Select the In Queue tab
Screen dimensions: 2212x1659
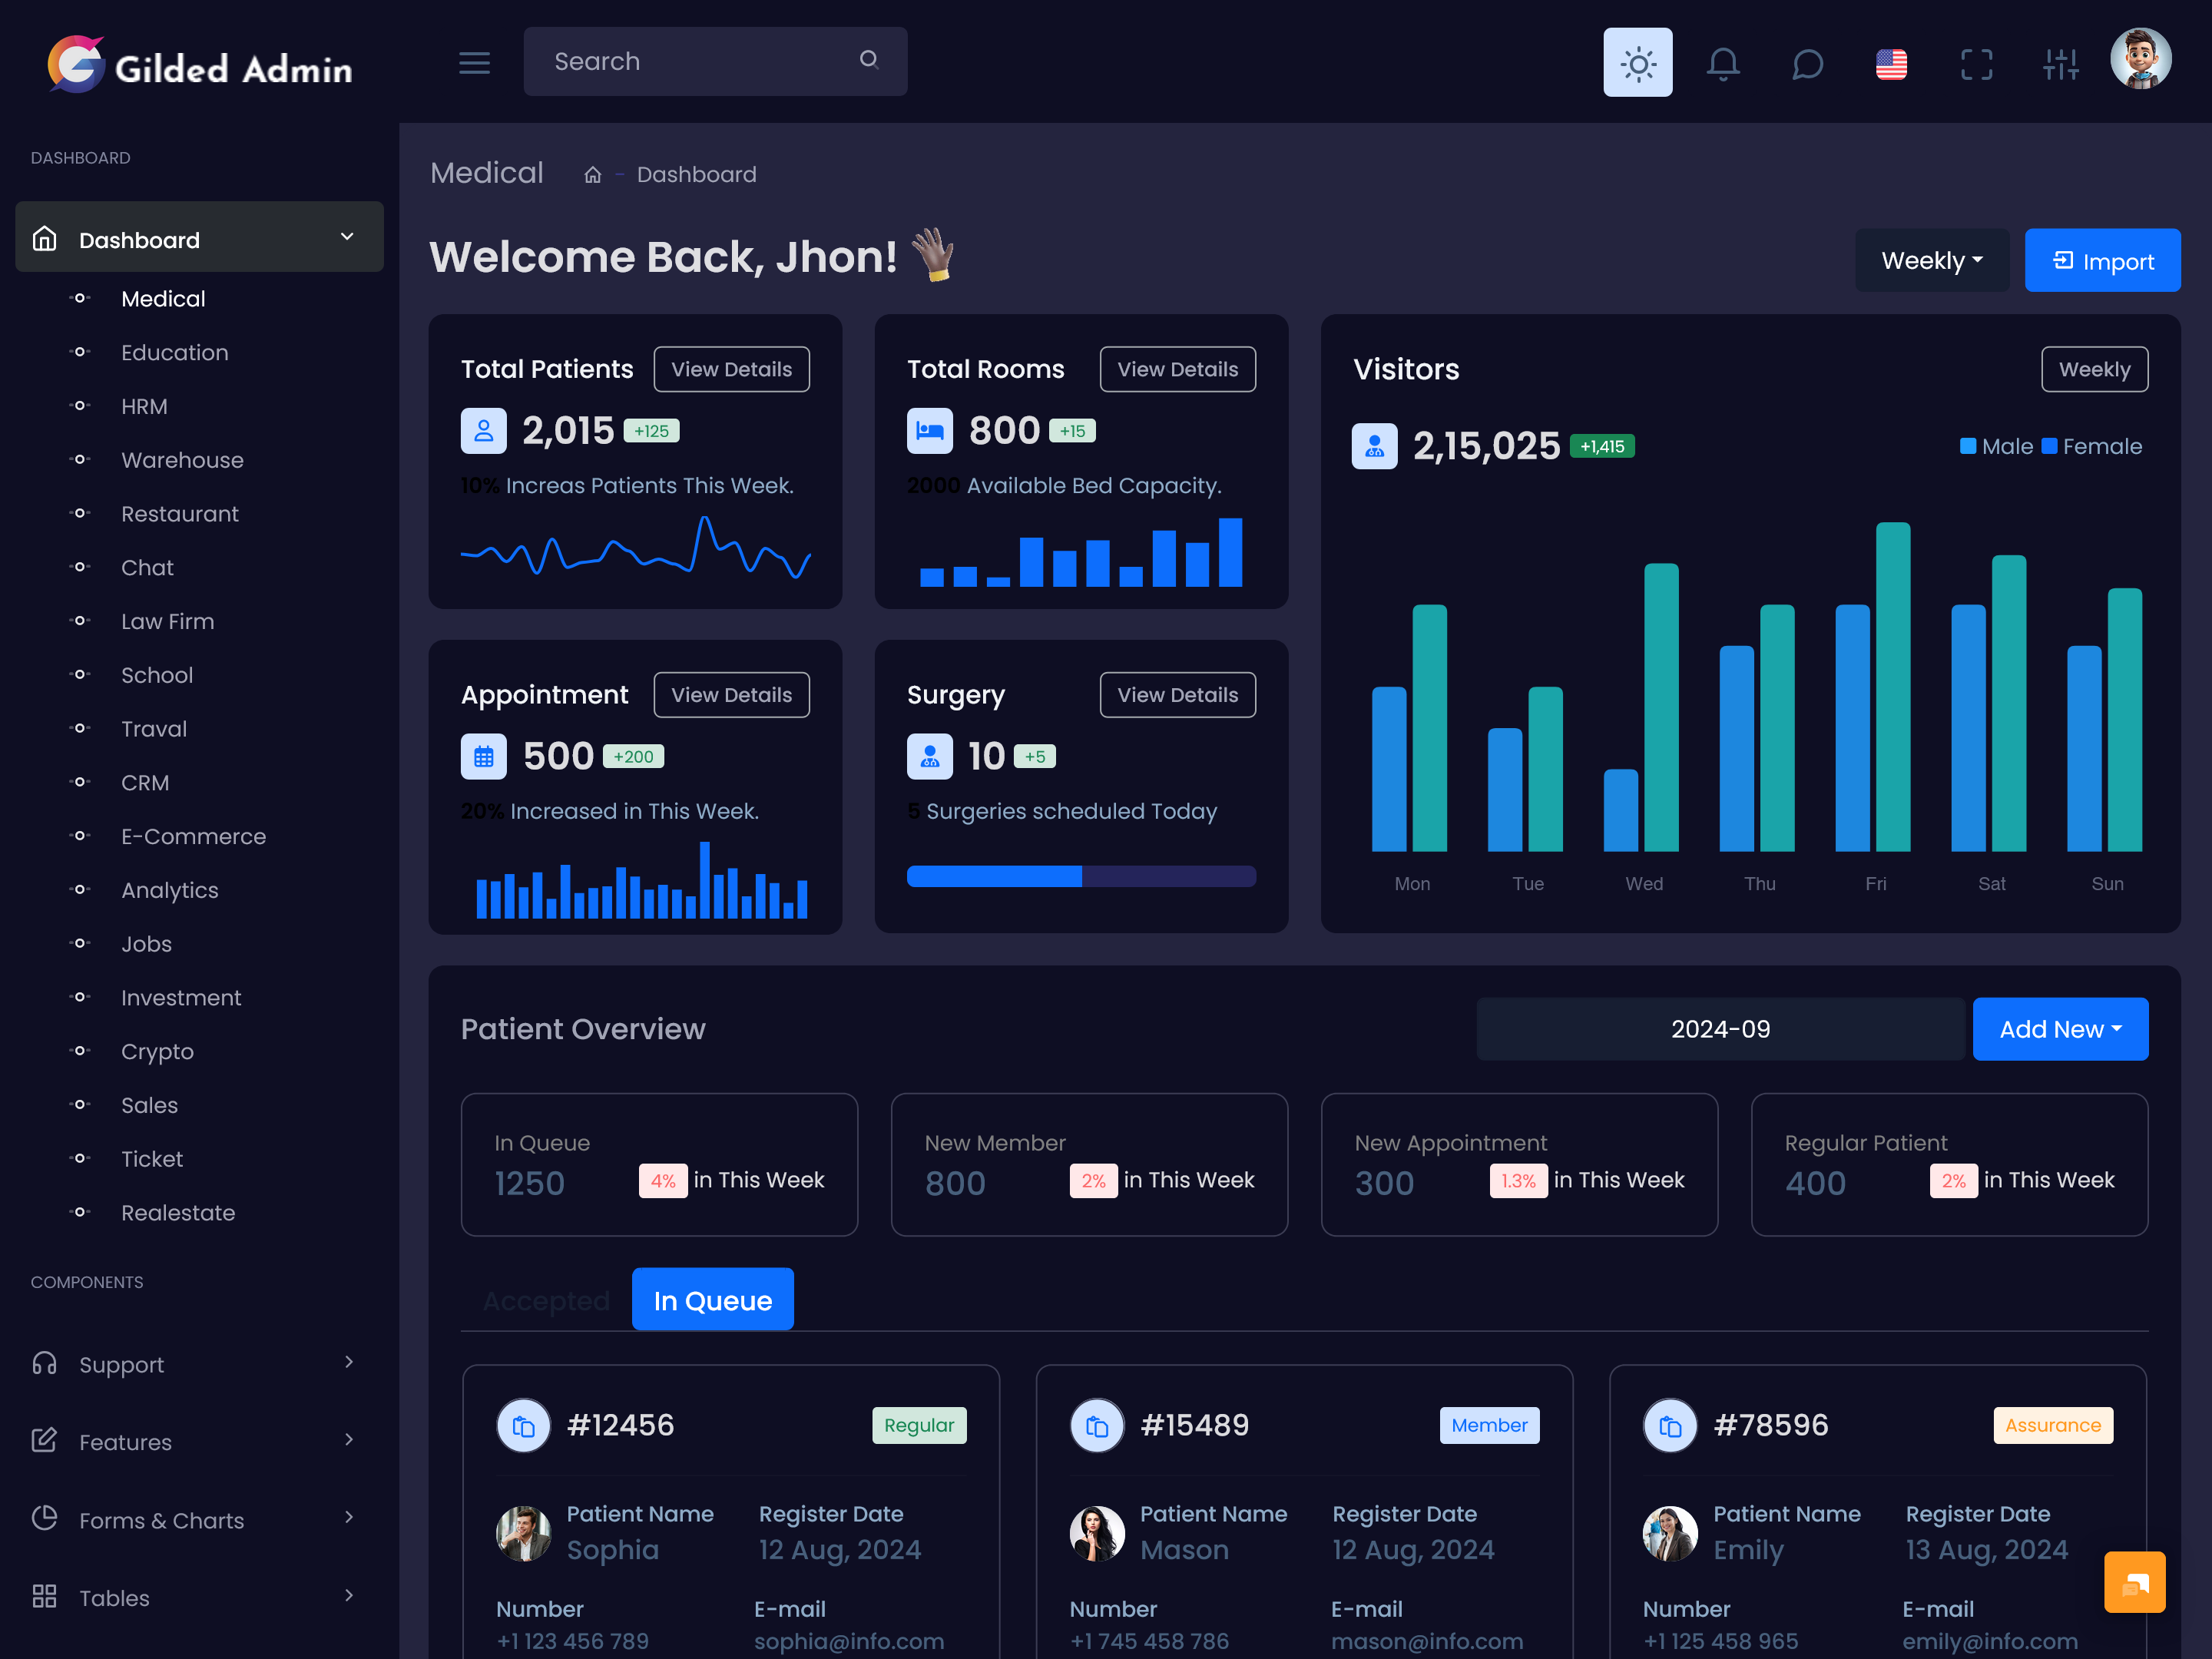point(709,1298)
